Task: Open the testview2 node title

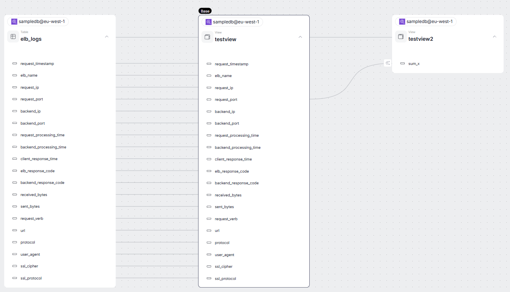Action: (420, 39)
